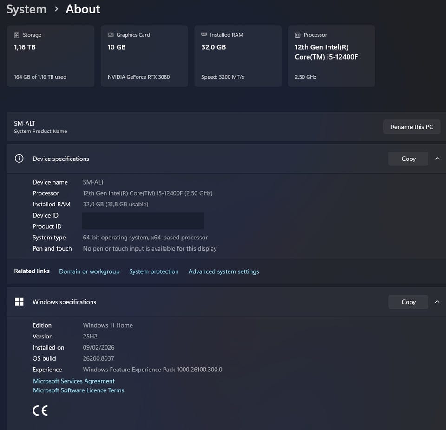446x430 pixels.
Task: Open the Domain or workgroup link
Action: tap(89, 271)
